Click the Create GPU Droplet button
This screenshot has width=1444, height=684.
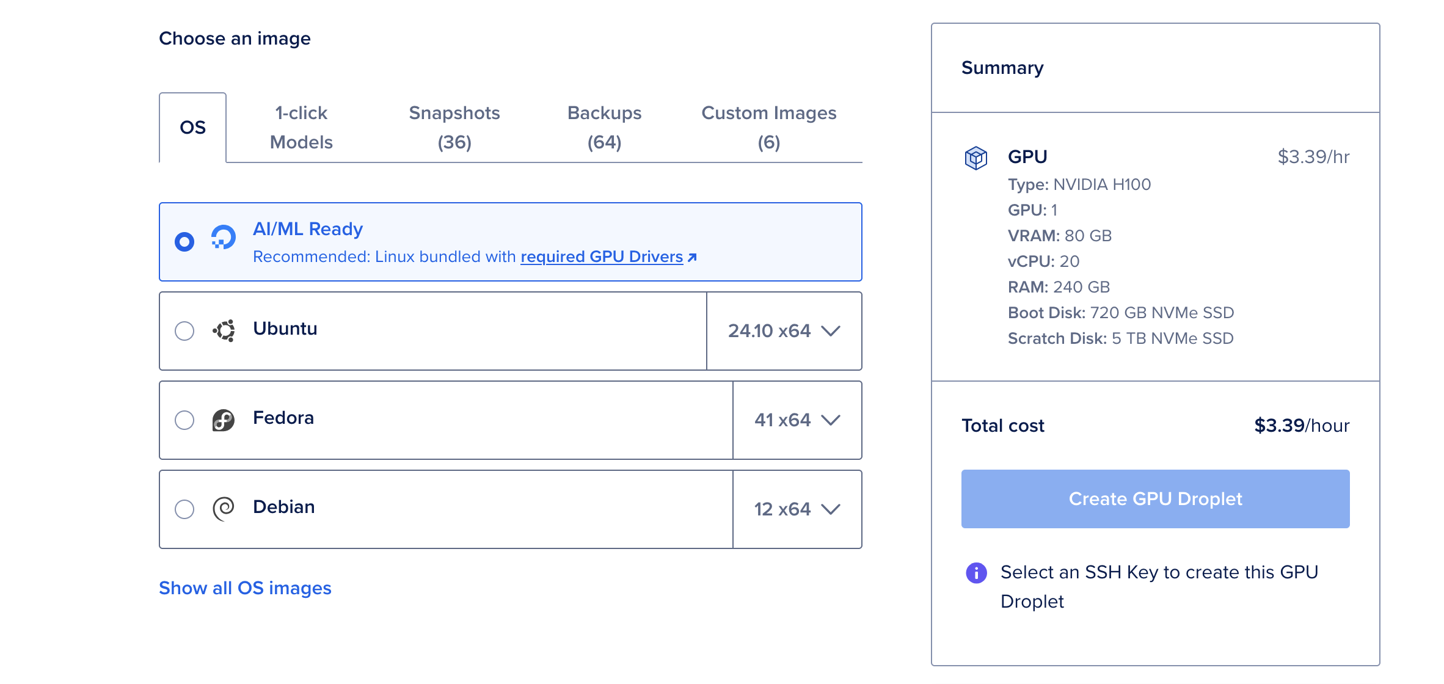point(1154,499)
